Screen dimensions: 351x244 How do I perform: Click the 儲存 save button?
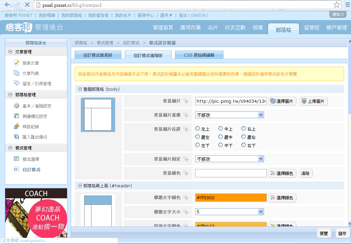[x=342, y=233]
